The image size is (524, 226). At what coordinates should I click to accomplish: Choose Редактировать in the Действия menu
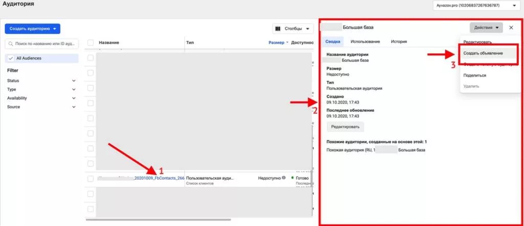477,42
